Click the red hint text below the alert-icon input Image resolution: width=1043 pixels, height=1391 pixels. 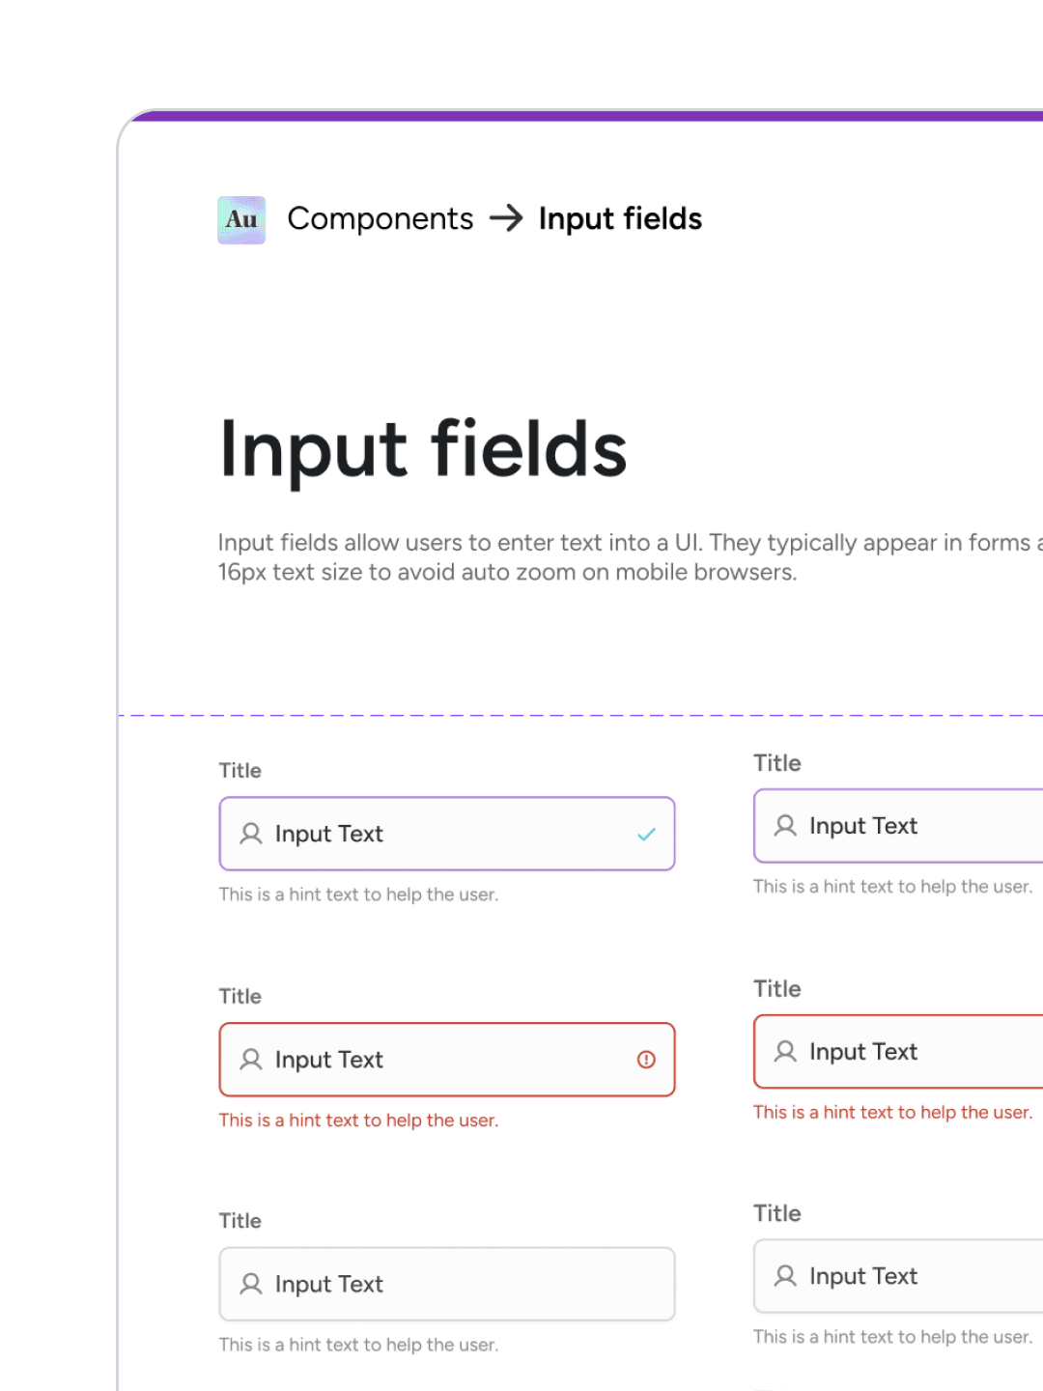point(358,1121)
